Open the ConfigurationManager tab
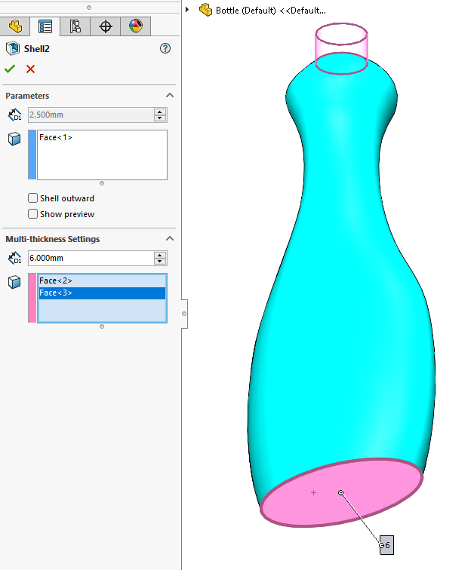Image resolution: width=474 pixels, height=570 pixels. tap(75, 26)
